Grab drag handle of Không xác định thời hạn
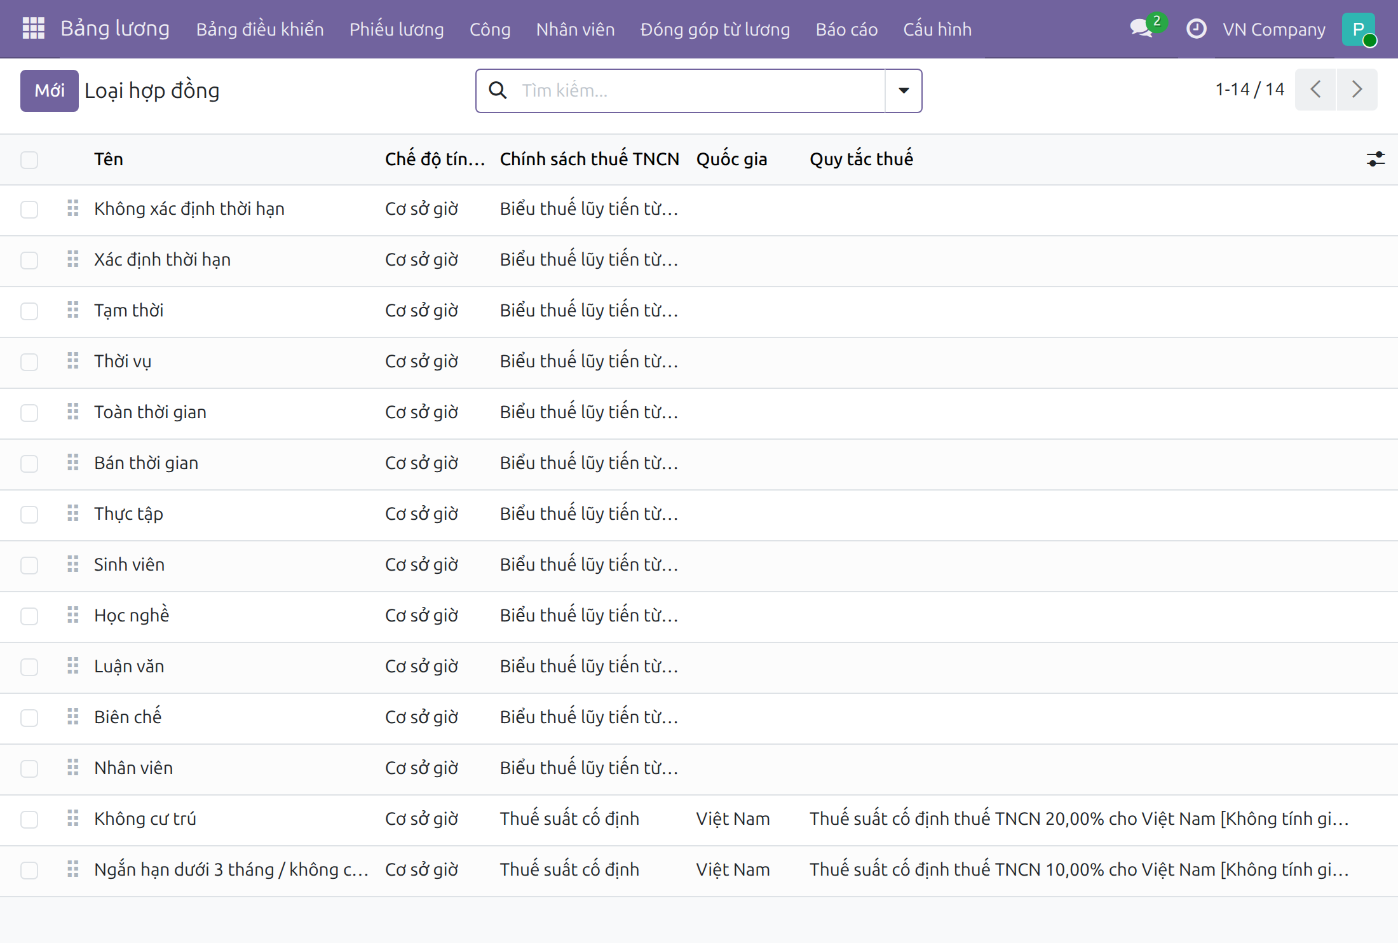The height and width of the screenshot is (943, 1398). coord(73,208)
